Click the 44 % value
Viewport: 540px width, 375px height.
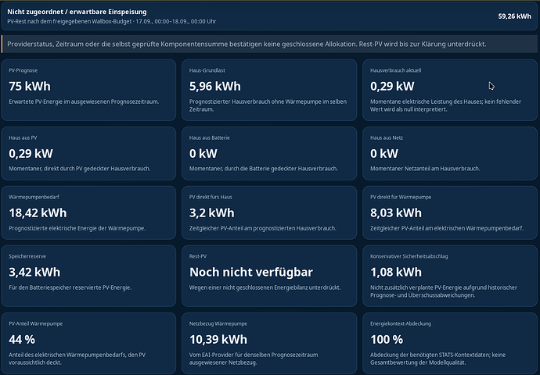[22, 340]
